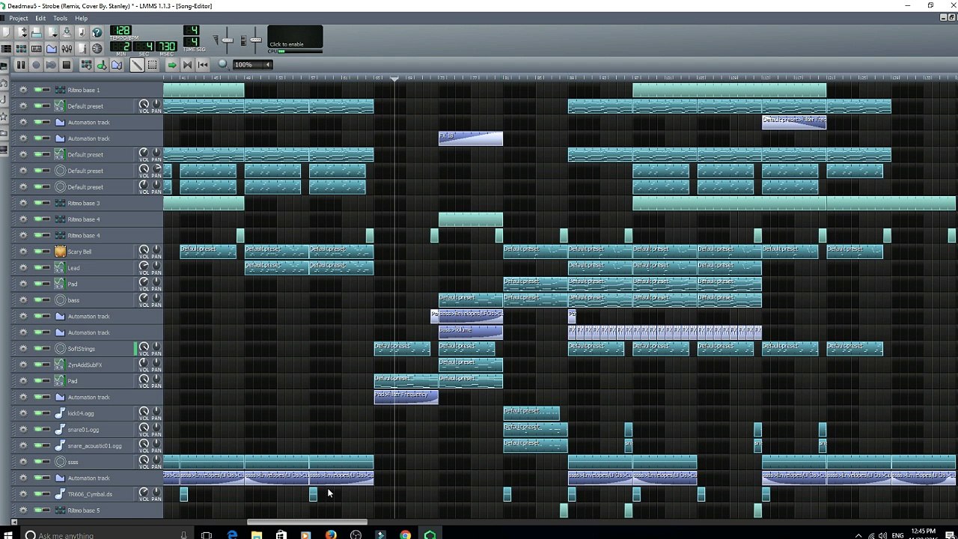Viewport: 958px width, 539px height.
Task: Show the FX Mixer icon
Action: pyautogui.click(x=67, y=49)
